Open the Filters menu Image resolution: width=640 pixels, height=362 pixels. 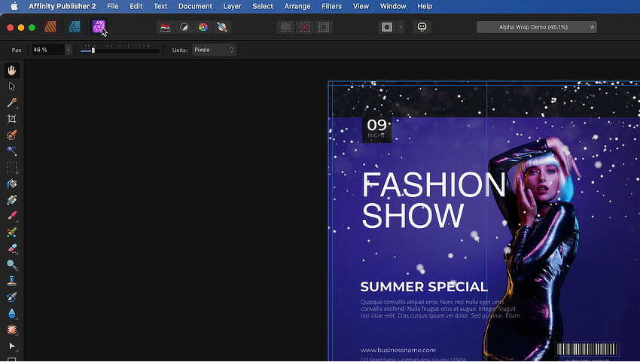331,6
